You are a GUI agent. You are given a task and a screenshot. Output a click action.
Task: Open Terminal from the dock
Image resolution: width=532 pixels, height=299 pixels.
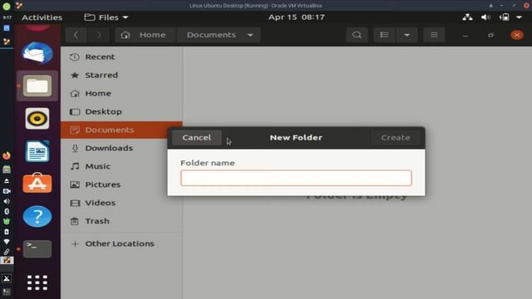point(37,249)
